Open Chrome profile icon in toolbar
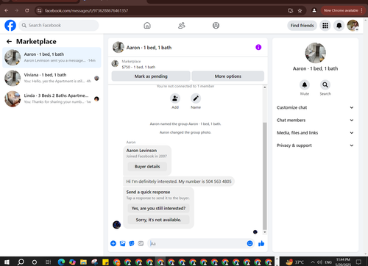Image resolution: width=368 pixels, height=266 pixels. click(x=314, y=10)
